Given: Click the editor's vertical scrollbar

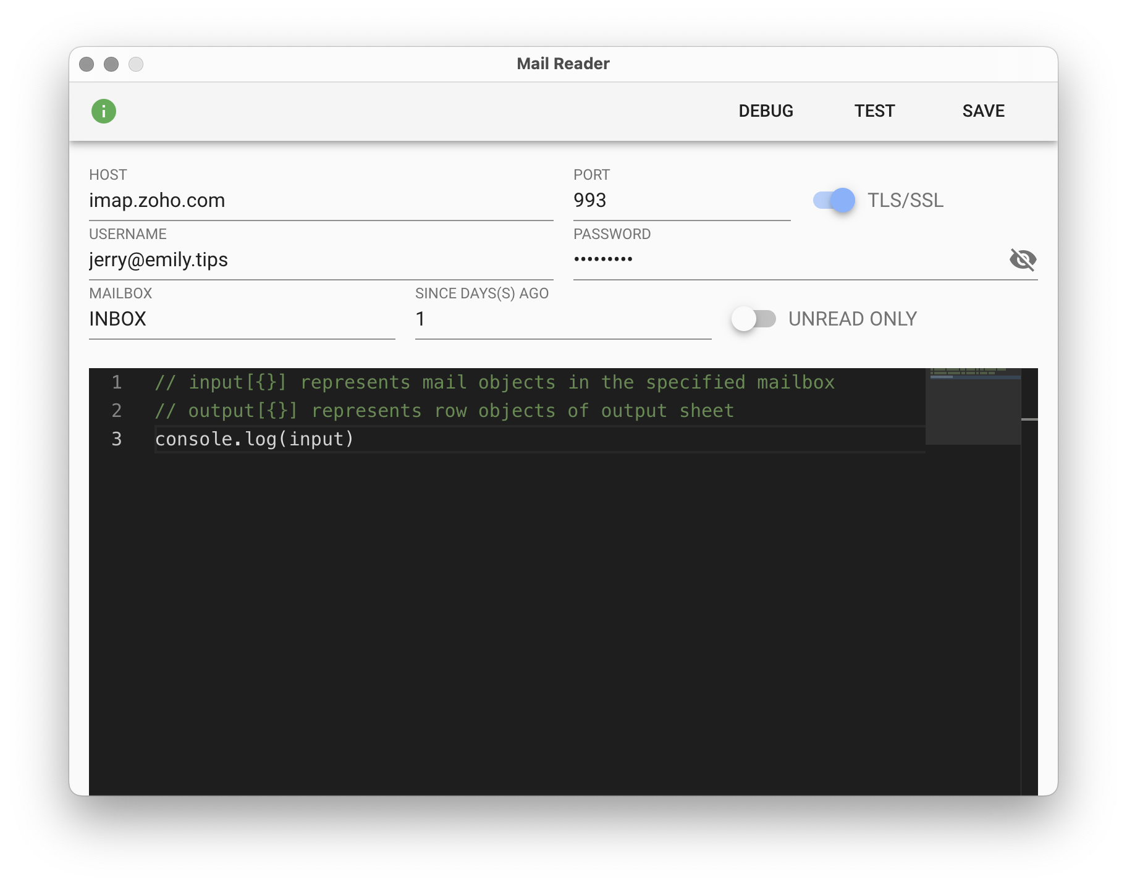Looking at the screenshot, I should click(1029, 556).
